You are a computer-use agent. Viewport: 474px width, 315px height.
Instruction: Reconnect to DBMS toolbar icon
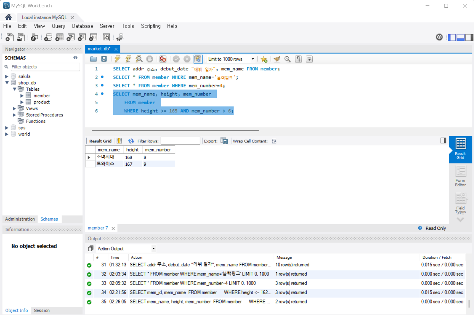tap(120, 37)
